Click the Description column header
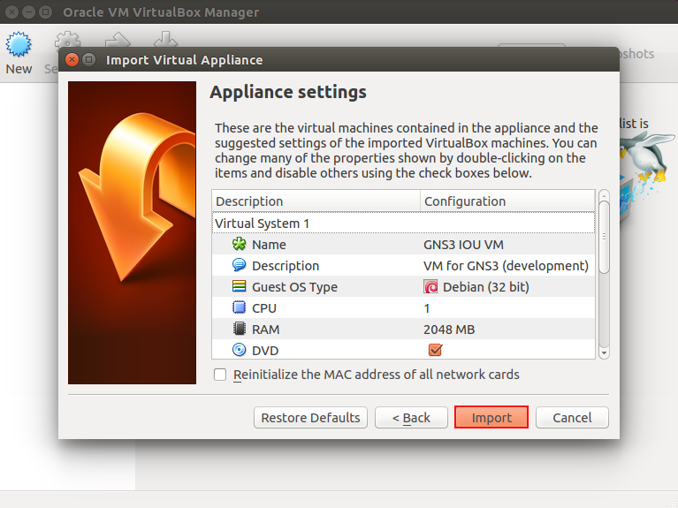The image size is (678, 508). [316, 201]
